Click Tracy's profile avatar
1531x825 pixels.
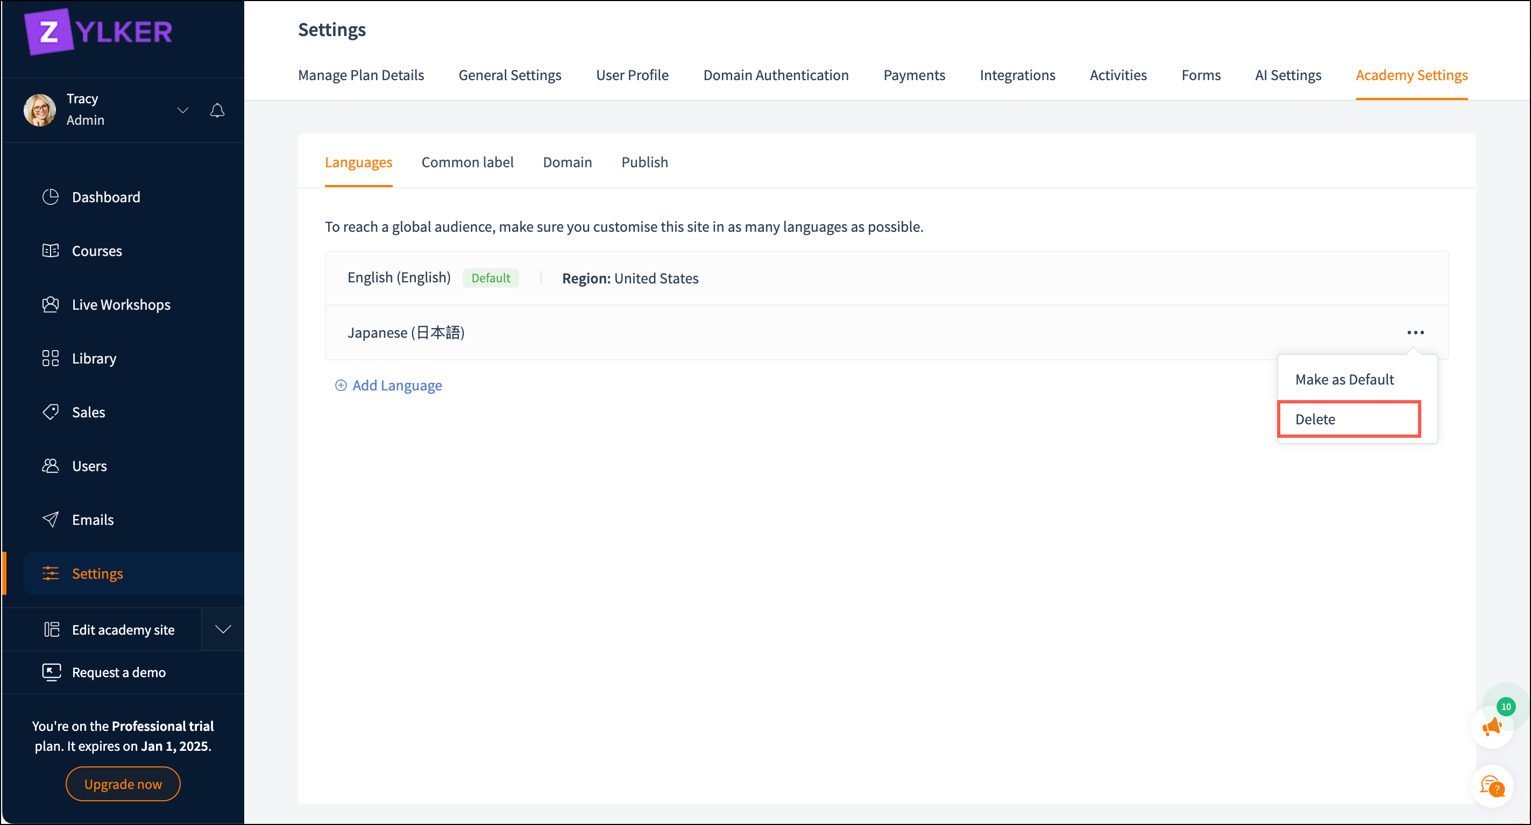(x=40, y=110)
